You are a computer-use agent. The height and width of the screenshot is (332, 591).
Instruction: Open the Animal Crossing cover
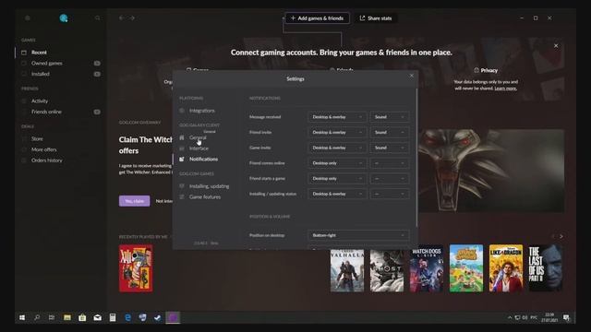pos(466,268)
